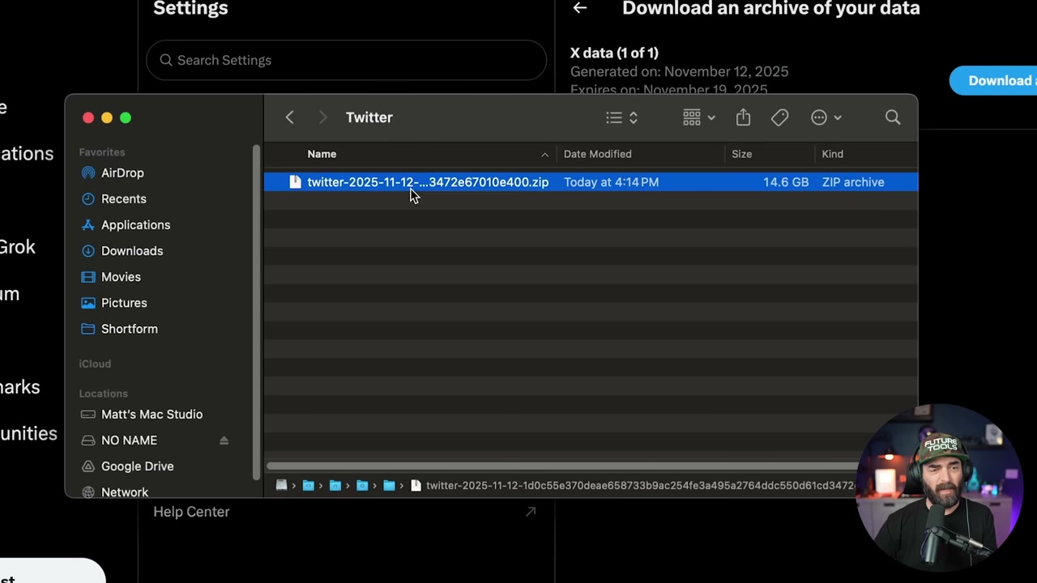Select Recents in the sidebar

123,198
